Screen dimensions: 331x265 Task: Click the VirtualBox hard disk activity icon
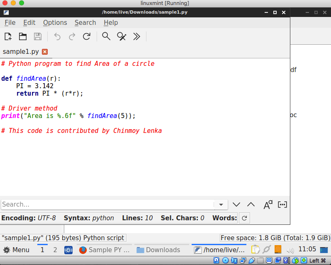[217, 260]
